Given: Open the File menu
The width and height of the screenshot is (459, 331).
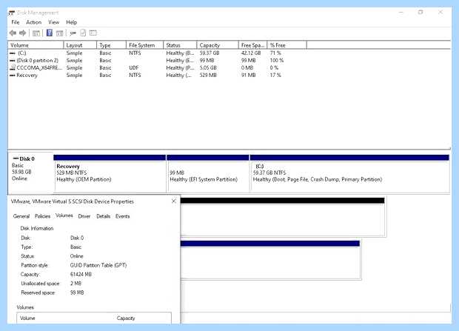Looking at the screenshot, I should (x=16, y=22).
